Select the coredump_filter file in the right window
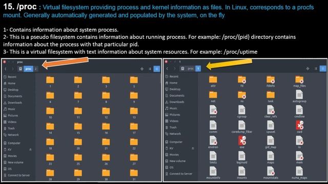This screenshot has width=328, height=184. pos(242,125)
